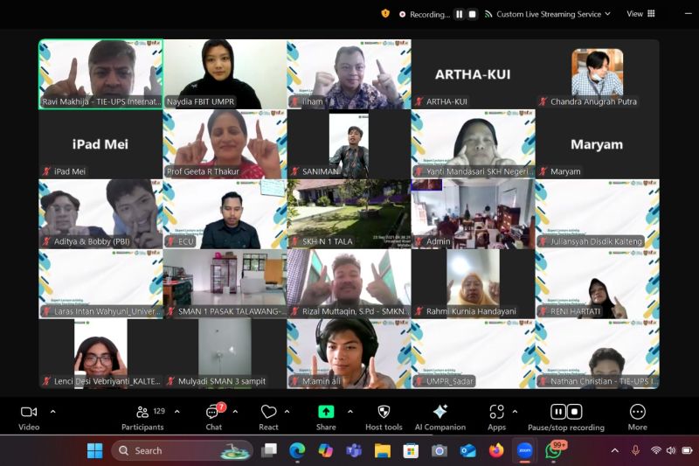Select iPad Mei participant tile
The height and width of the screenshot is (466, 699).
pos(100,144)
